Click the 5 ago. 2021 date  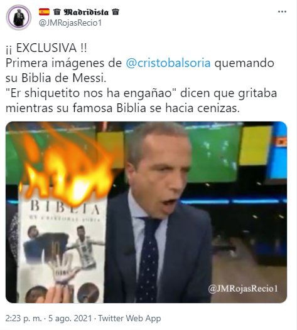(x=70, y=318)
